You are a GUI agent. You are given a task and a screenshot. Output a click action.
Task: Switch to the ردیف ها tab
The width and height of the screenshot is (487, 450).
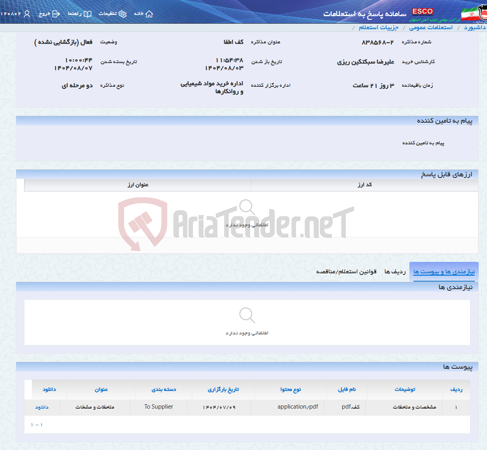pos(395,271)
